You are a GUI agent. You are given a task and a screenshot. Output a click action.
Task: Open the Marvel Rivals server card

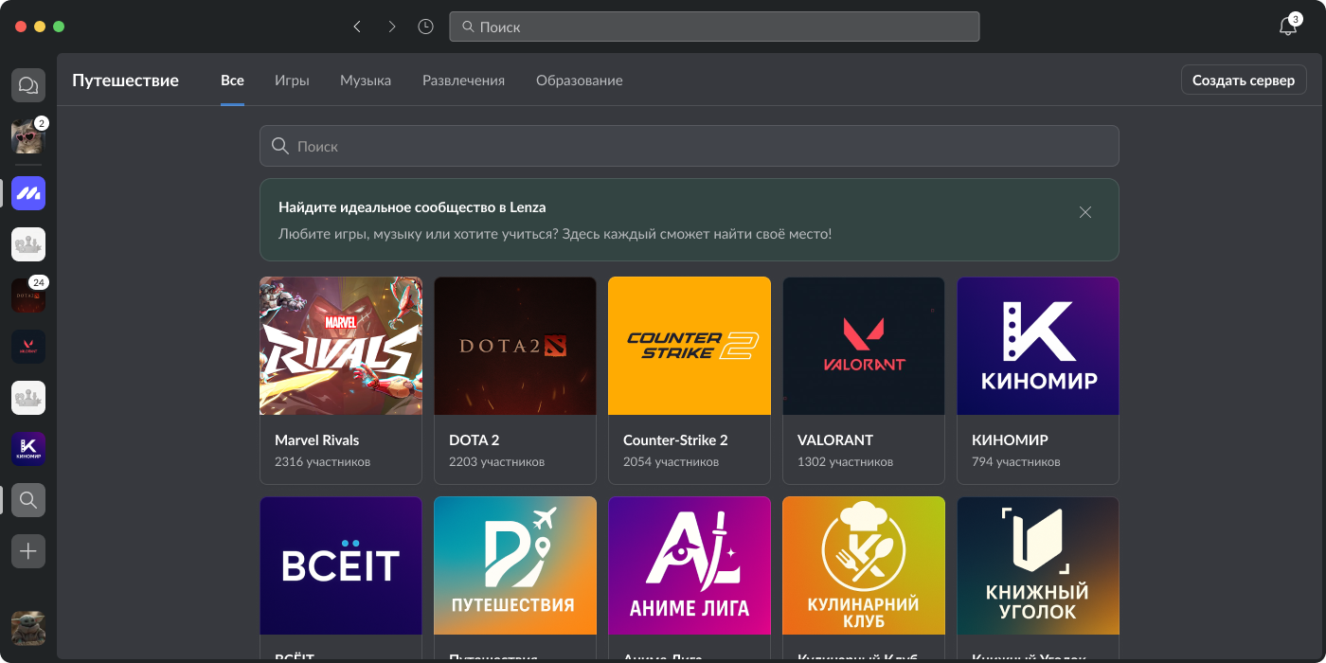pos(341,380)
